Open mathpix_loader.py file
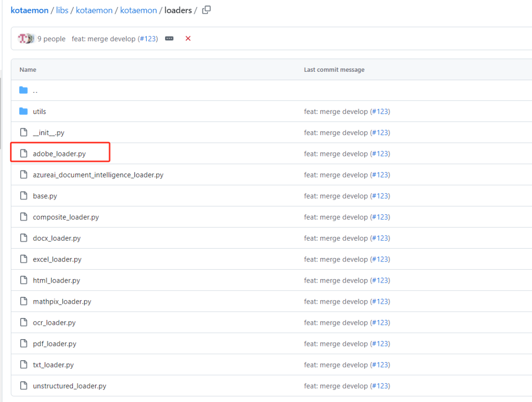The image size is (532, 402). click(62, 302)
